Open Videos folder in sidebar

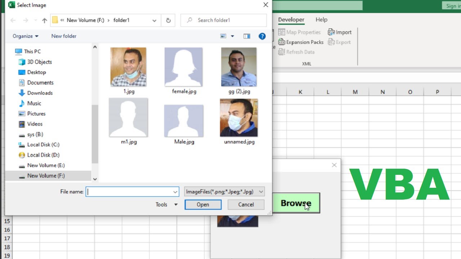tap(31, 124)
